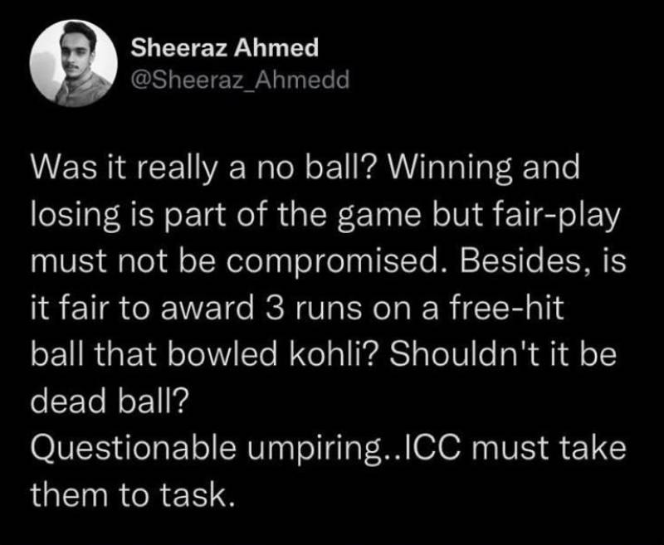Click the word 'losing' in the tweet
This screenshot has width=664, height=545.
(x=71, y=218)
